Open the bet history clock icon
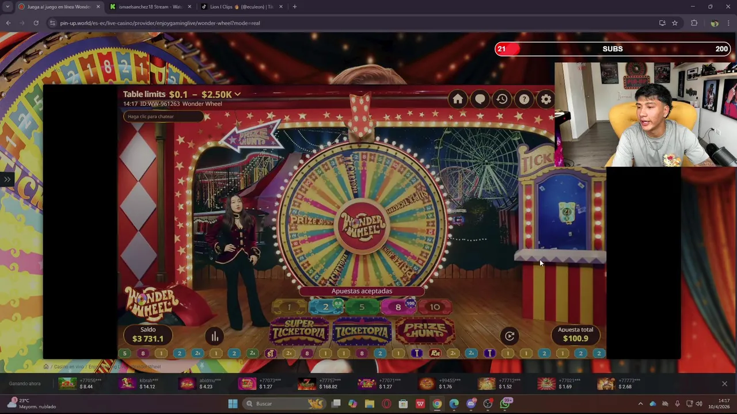 [x=502, y=99]
